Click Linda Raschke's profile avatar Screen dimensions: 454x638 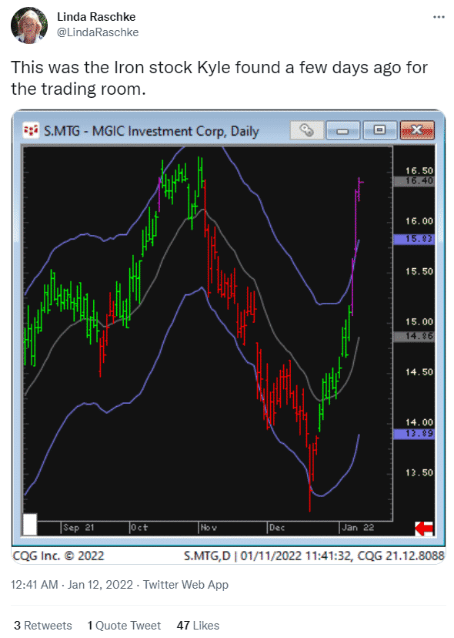[x=29, y=25]
